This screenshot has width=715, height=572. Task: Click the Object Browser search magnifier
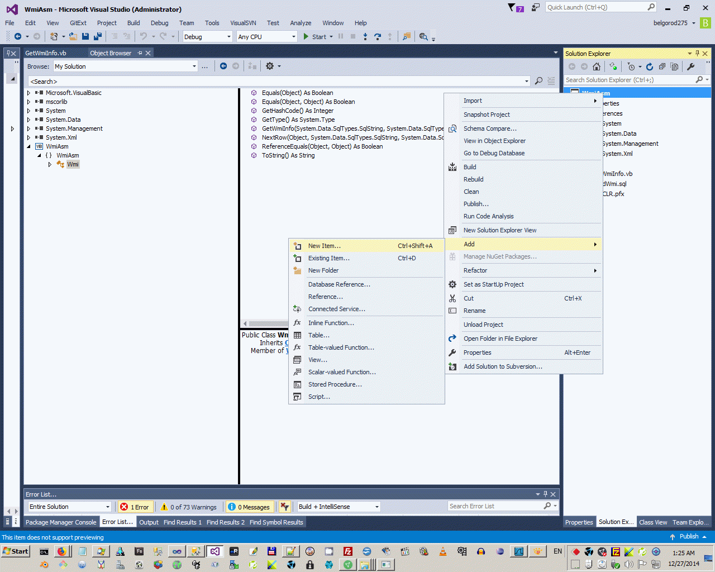pos(538,81)
